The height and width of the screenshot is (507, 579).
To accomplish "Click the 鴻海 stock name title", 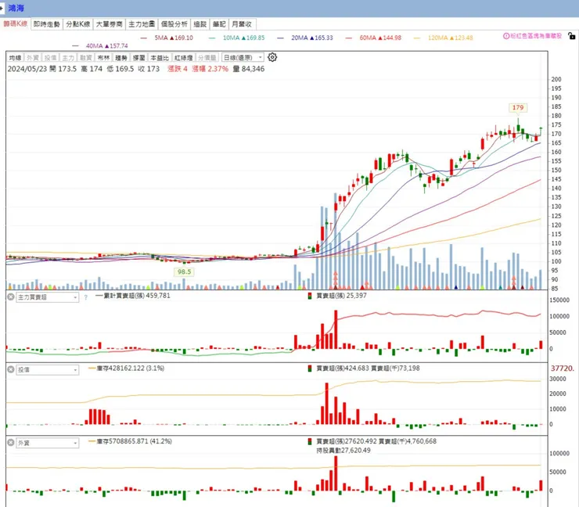I will [16, 8].
